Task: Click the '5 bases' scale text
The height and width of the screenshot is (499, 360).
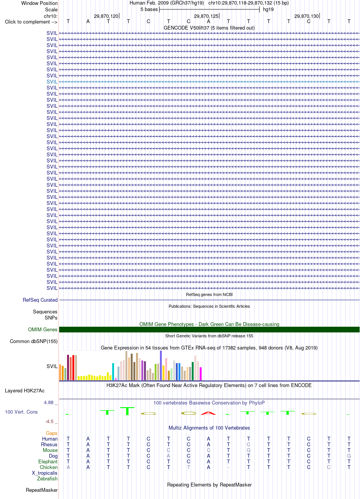Action: click(149, 9)
